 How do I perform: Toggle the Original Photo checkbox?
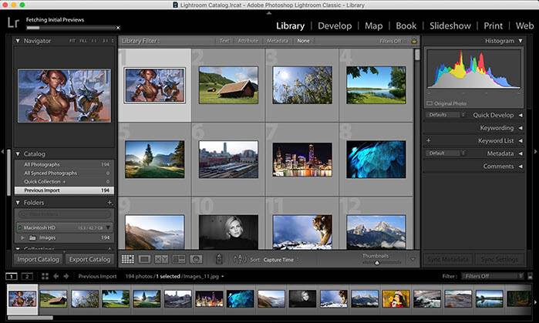pos(430,103)
